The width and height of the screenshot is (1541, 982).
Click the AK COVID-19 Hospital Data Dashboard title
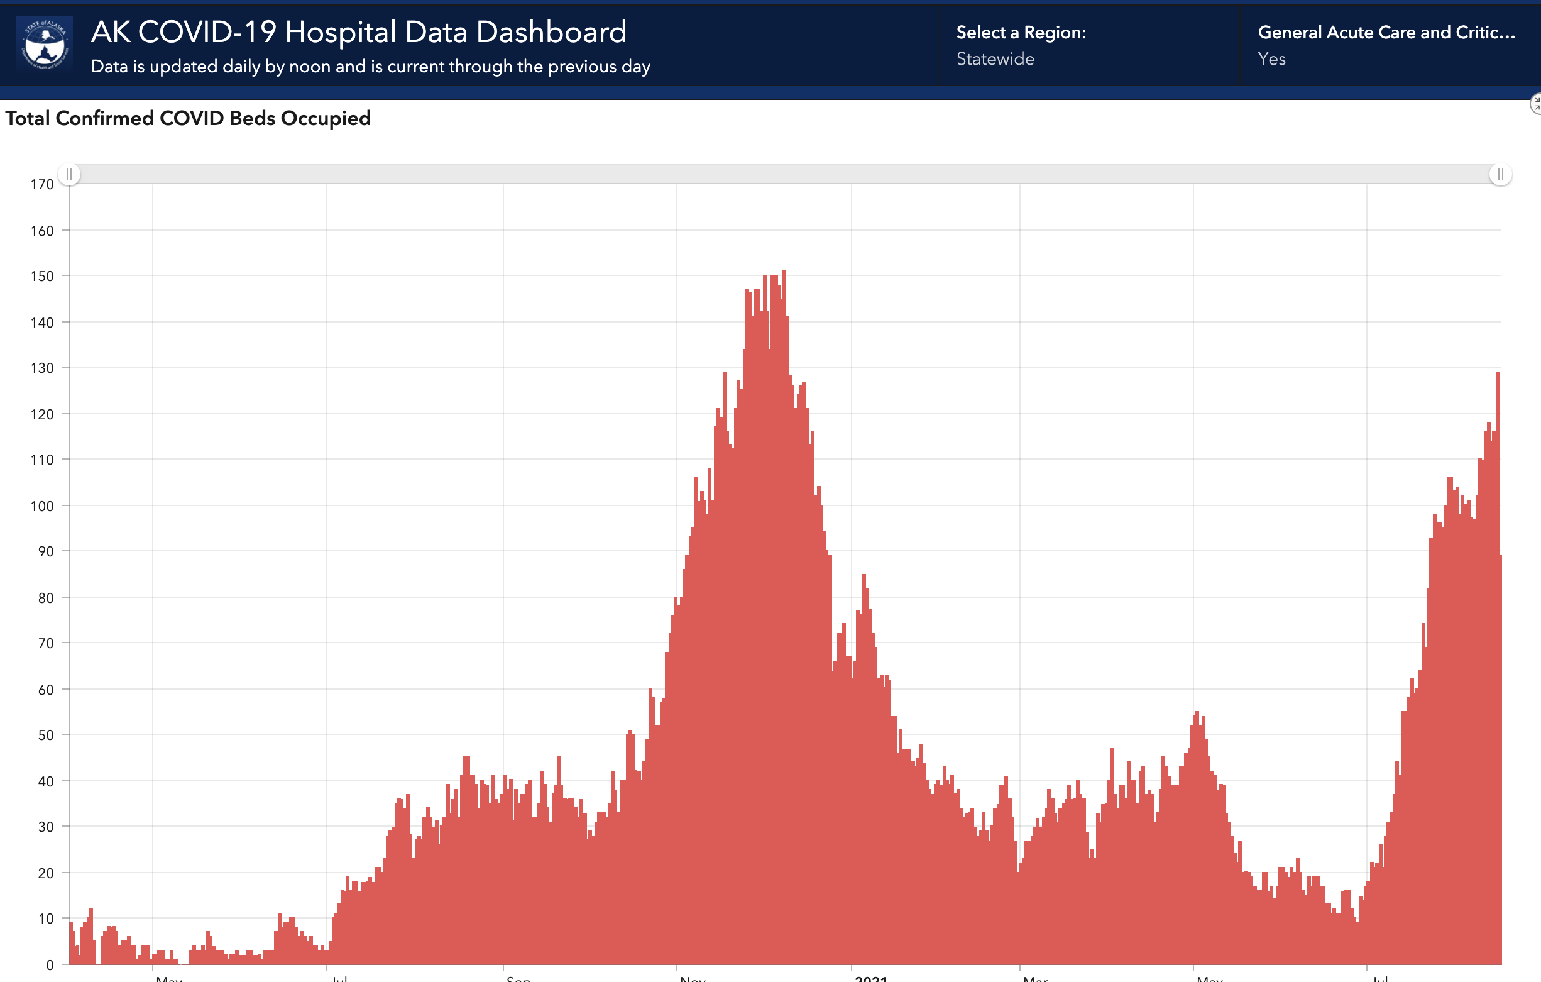tap(358, 32)
